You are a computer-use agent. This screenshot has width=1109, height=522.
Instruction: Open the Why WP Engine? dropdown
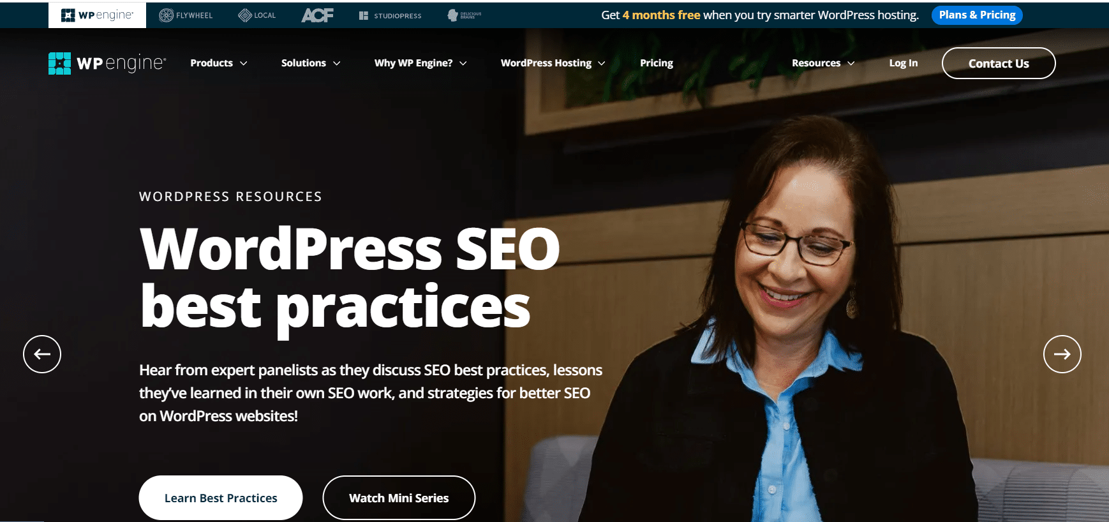421,63
